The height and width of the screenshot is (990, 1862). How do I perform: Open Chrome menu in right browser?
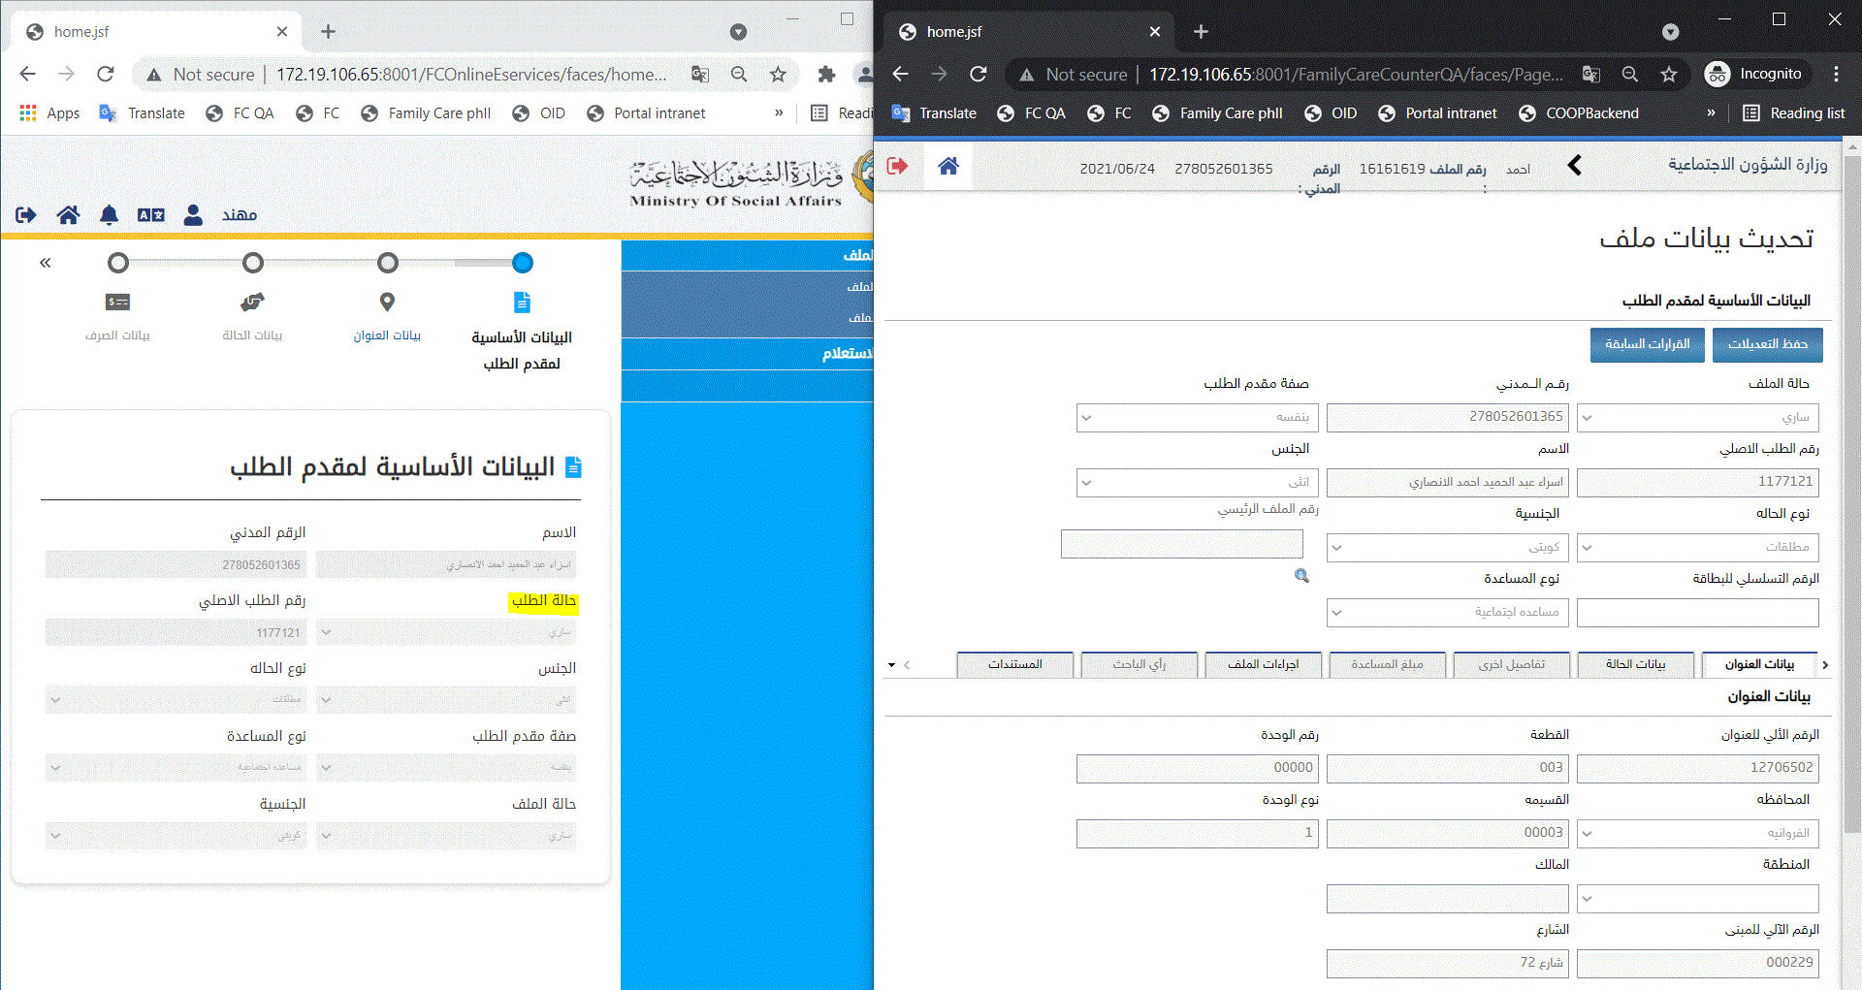coord(1836,75)
